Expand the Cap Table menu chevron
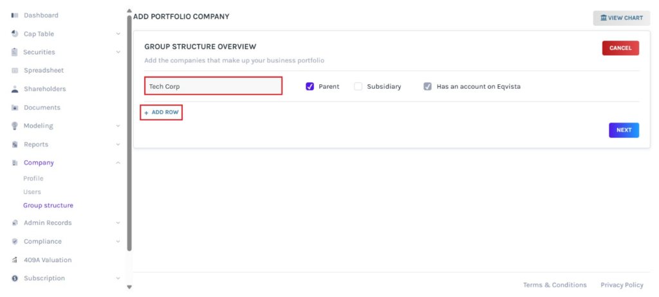This screenshot has height=297, width=659. 118,34
